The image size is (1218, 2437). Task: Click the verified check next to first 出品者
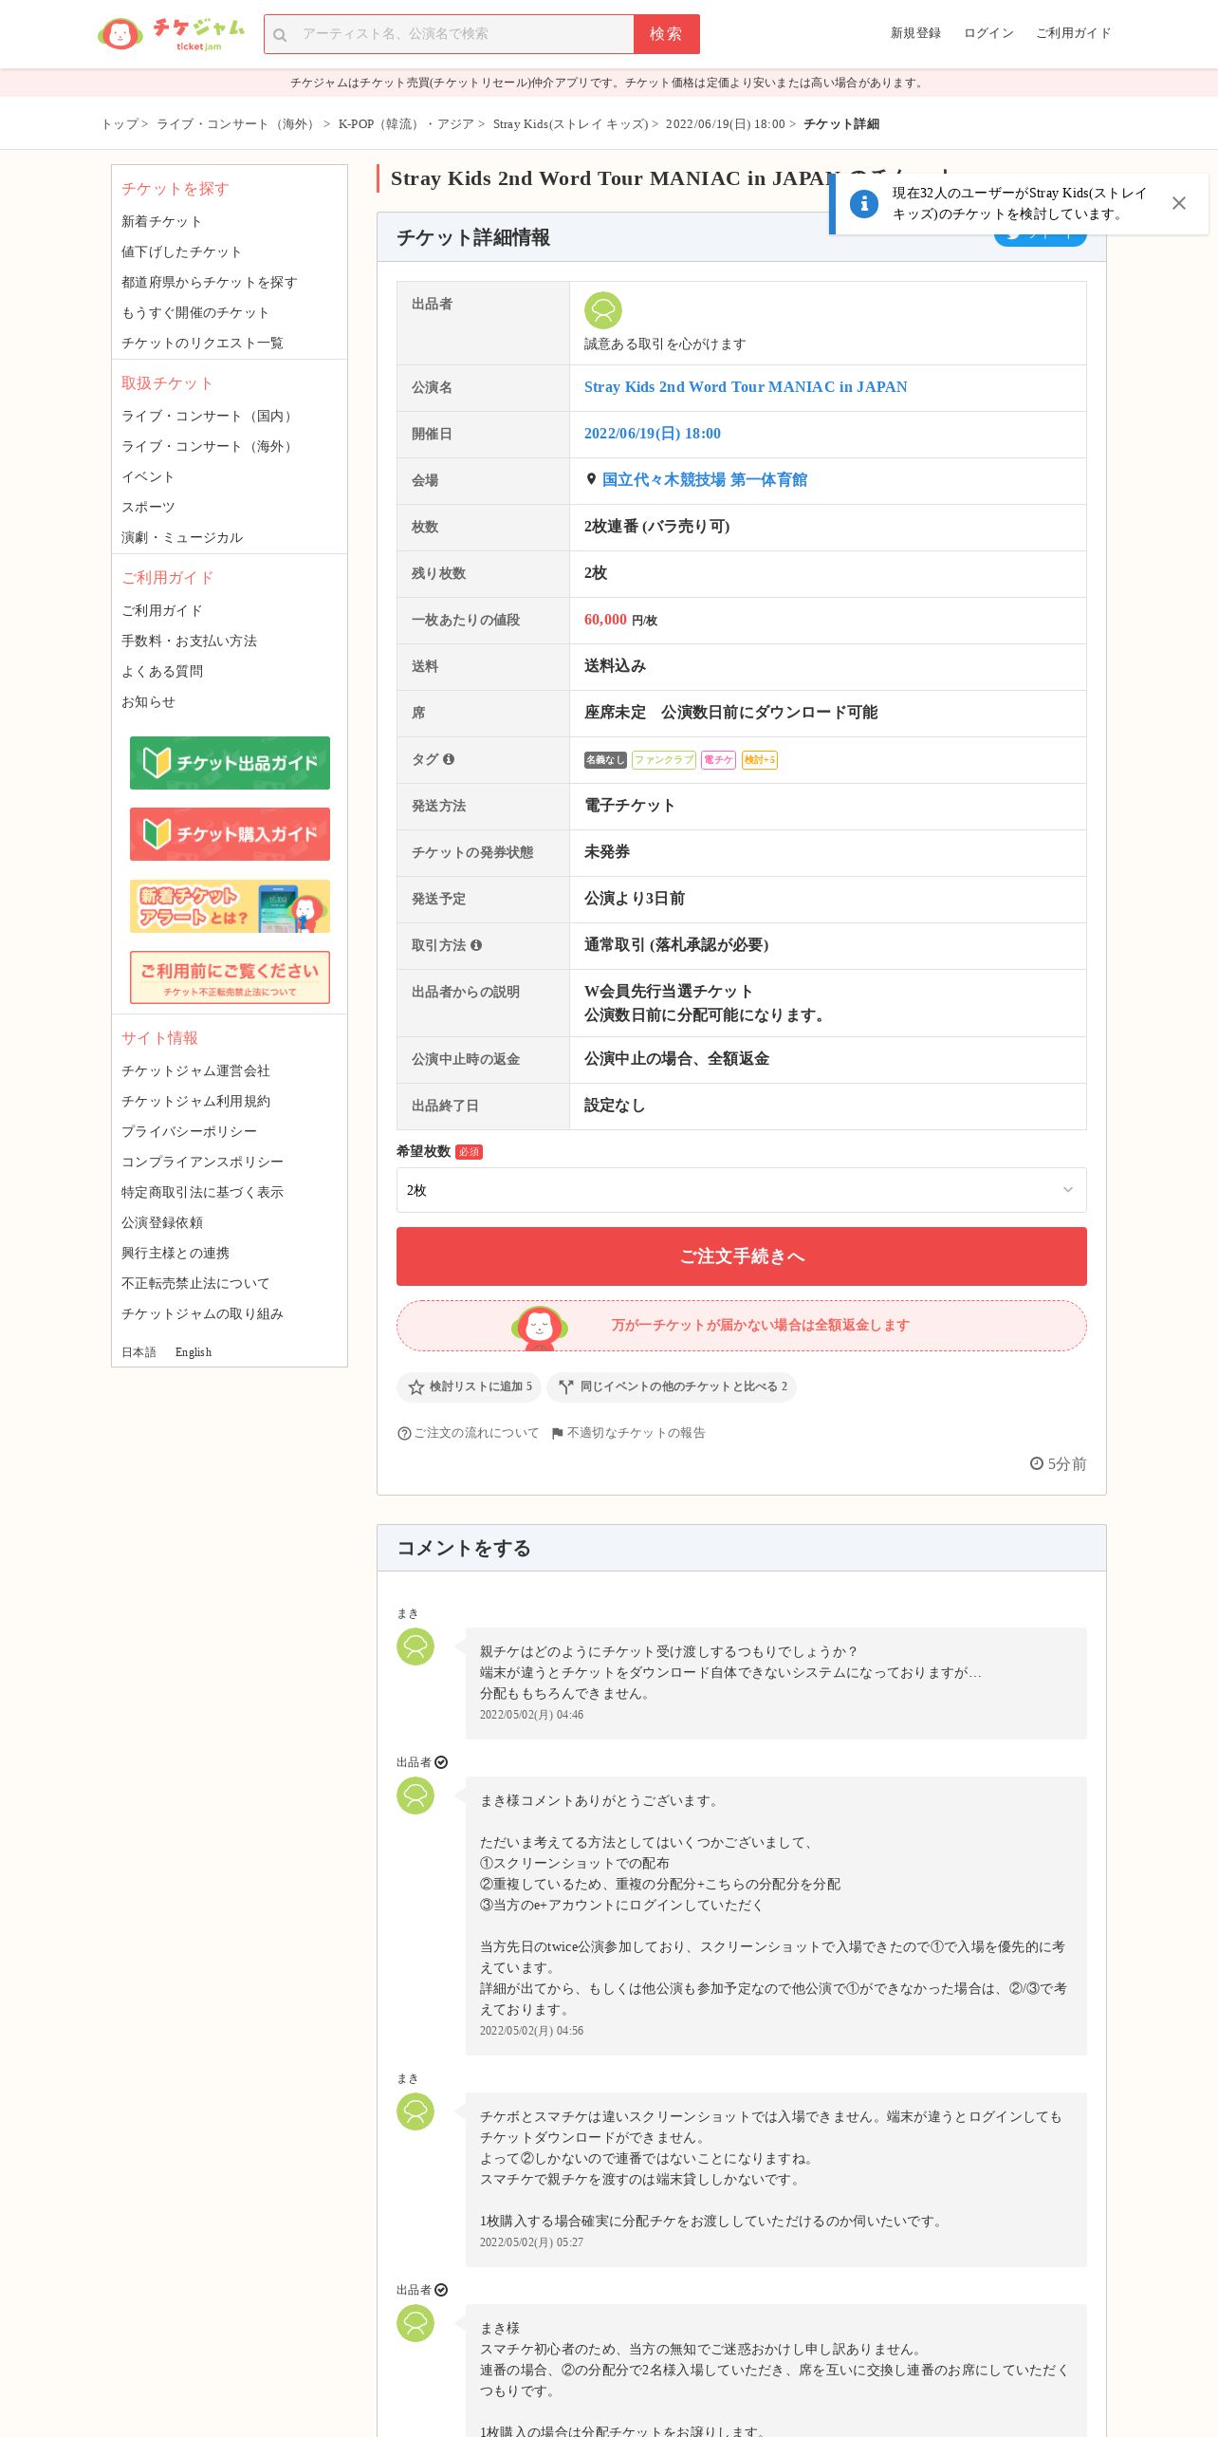(x=441, y=1762)
